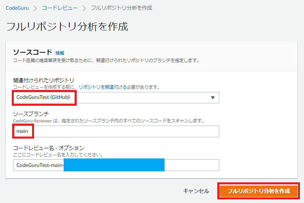The height and width of the screenshot is (203, 304).
Task: Click the コードレビュー名 - オプション label
Action: coord(49,148)
